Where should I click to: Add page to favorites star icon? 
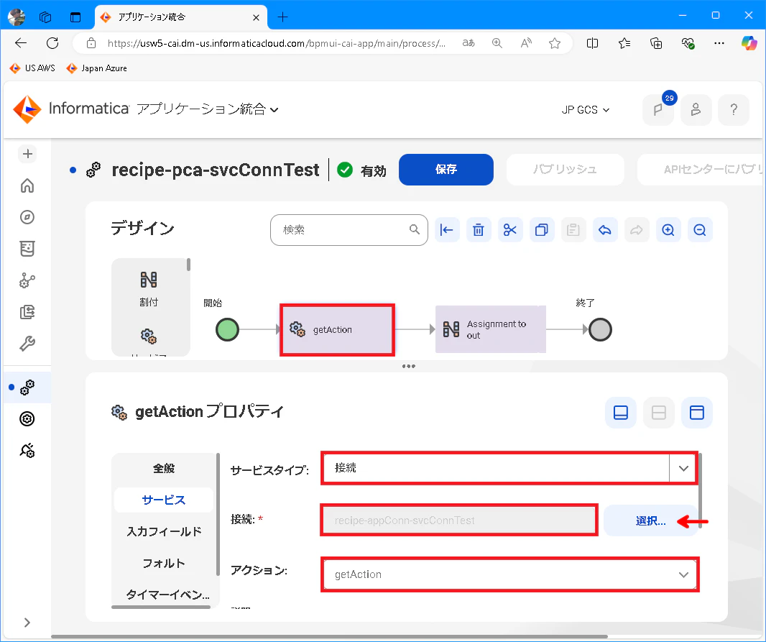point(555,43)
